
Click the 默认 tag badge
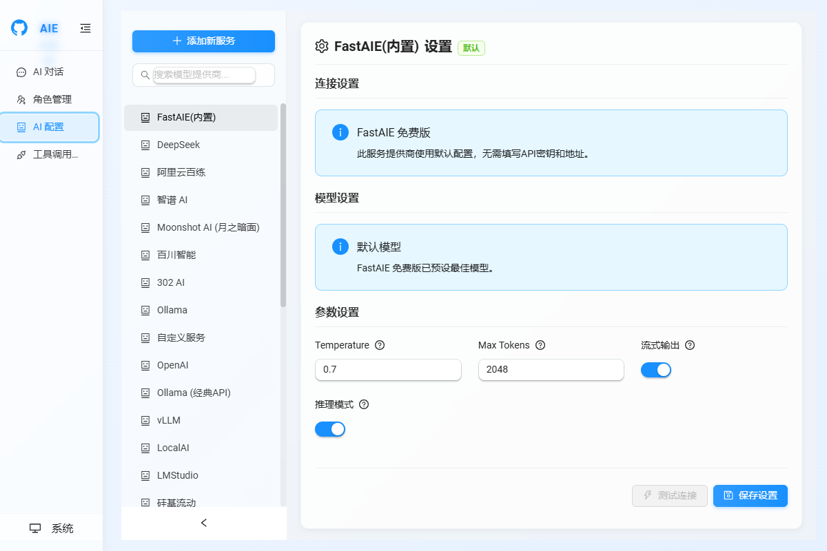[471, 48]
